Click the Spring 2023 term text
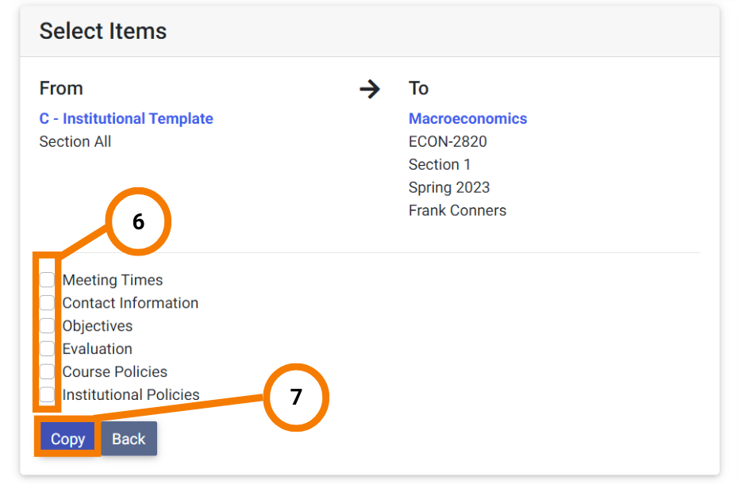750x484 pixels. click(449, 187)
